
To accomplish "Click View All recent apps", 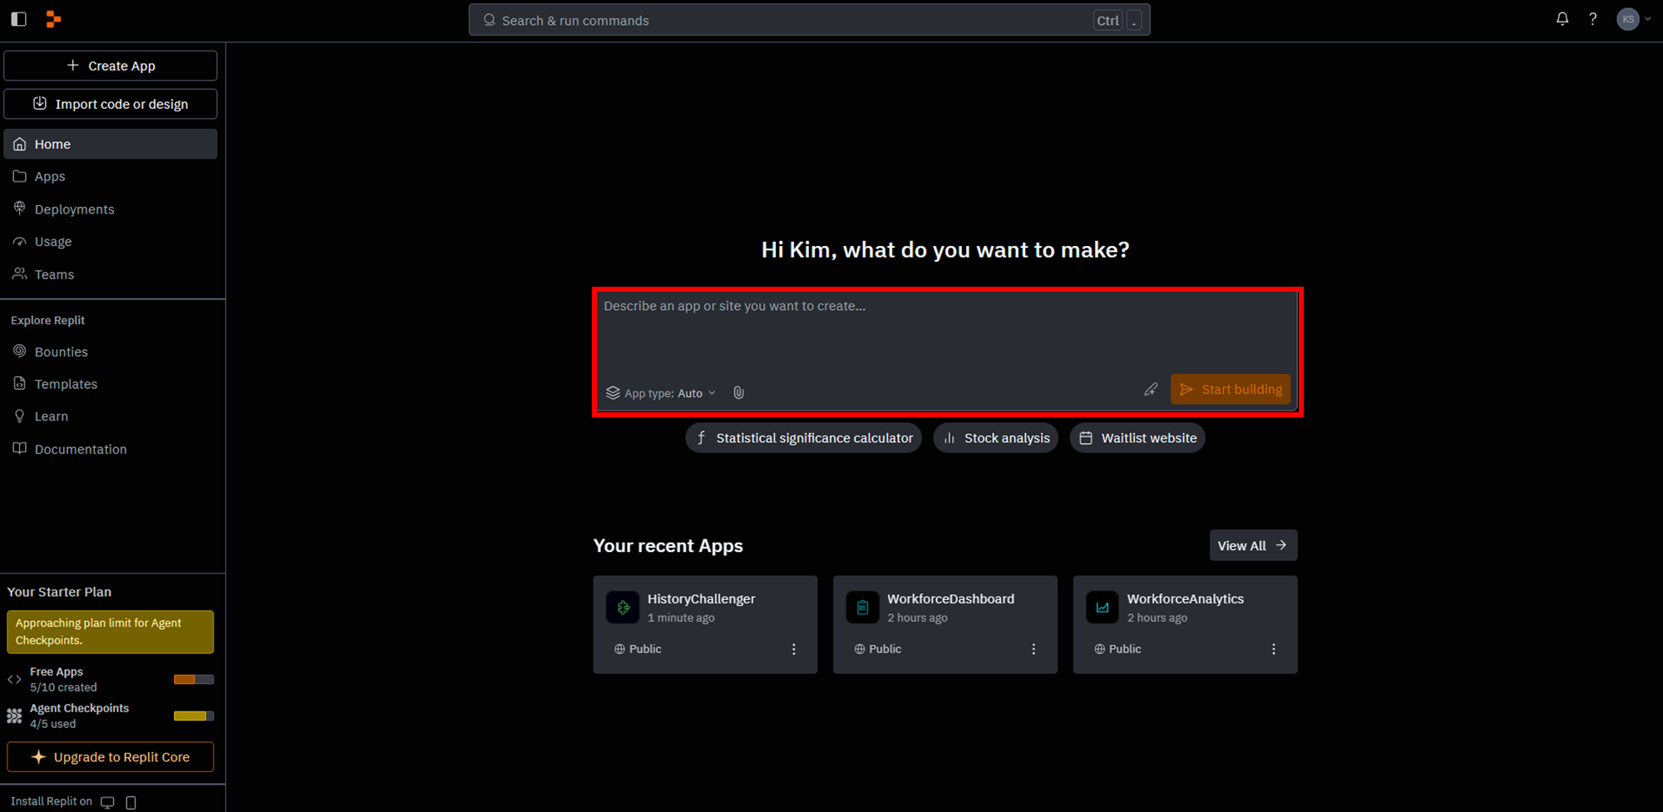I will click(1253, 545).
